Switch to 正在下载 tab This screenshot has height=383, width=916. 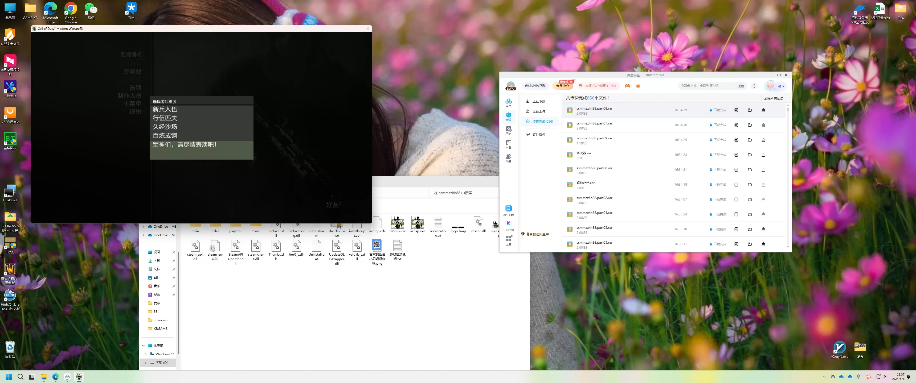pyautogui.click(x=538, y=101)
